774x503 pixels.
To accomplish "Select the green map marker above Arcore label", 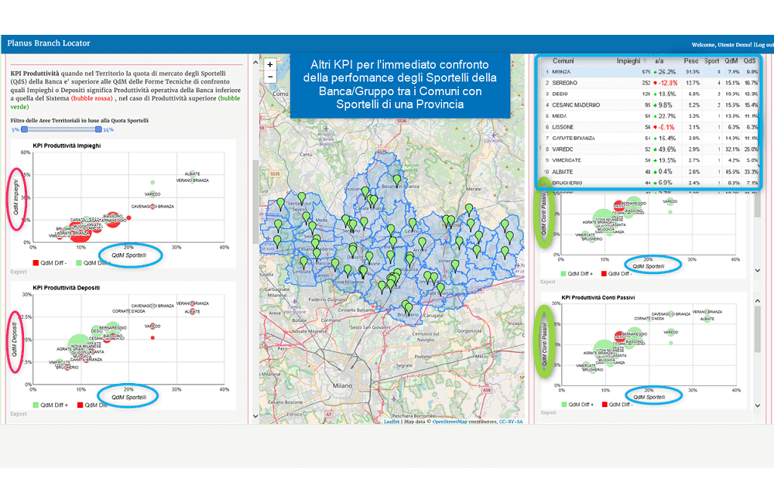I will [x=422, y=243].
